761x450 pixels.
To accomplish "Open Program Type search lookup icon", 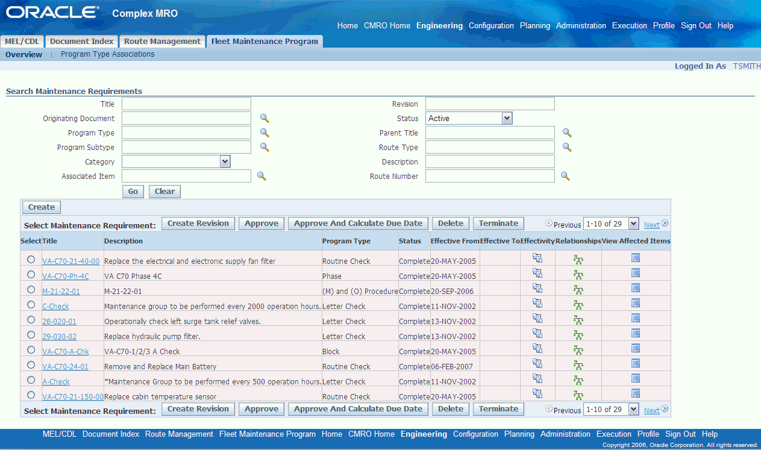I will (x=265, y=133).
